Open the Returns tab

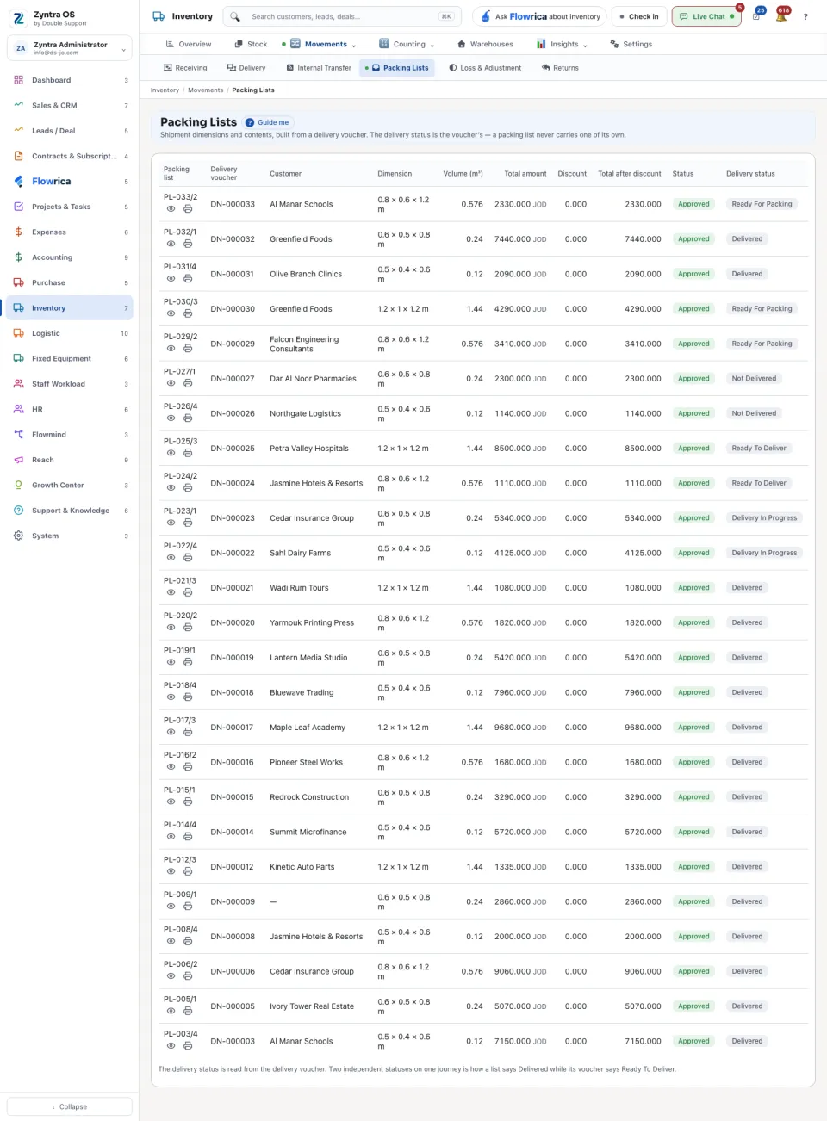pyautogui.click(x=560, y=68)
